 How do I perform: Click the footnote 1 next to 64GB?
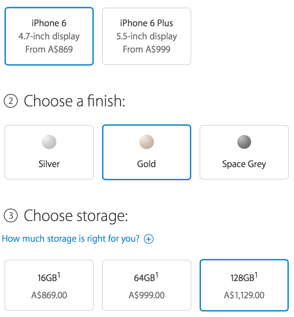(157, 275)
